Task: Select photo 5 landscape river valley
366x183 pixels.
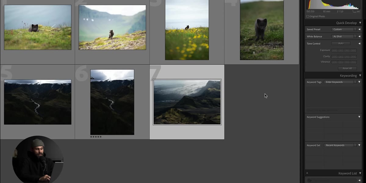Action: (x=38, y=102)
